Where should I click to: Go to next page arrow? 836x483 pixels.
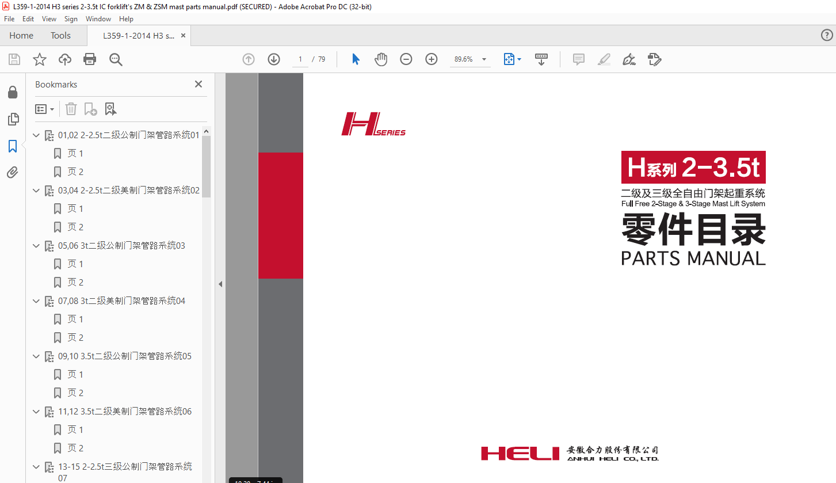pyautogui.click(x=274, y=59)
